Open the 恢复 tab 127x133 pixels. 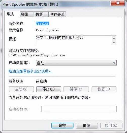coord(41,14)
